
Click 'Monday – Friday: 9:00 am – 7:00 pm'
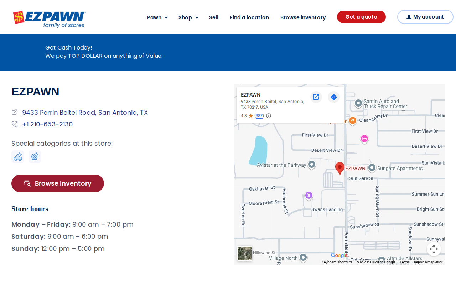pos(72,224)
